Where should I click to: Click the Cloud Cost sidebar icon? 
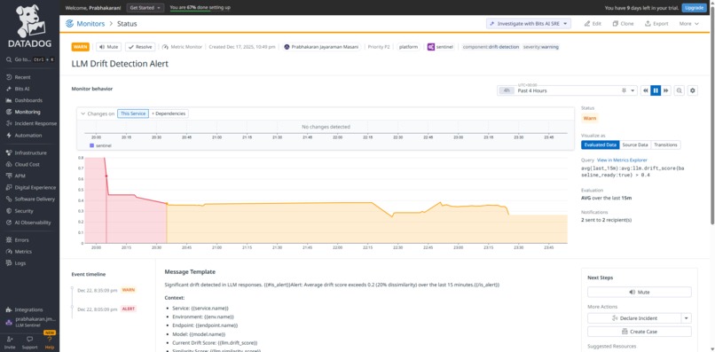[x=9, y=164]
